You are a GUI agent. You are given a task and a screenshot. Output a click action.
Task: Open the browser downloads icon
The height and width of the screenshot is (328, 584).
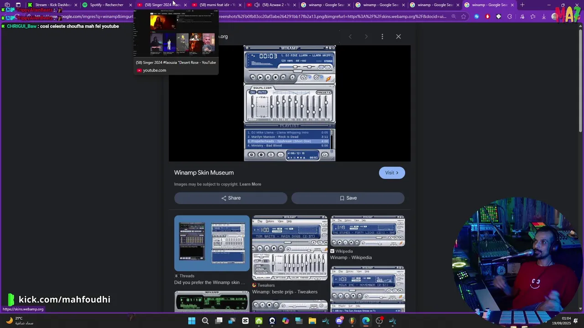(543, 16)
